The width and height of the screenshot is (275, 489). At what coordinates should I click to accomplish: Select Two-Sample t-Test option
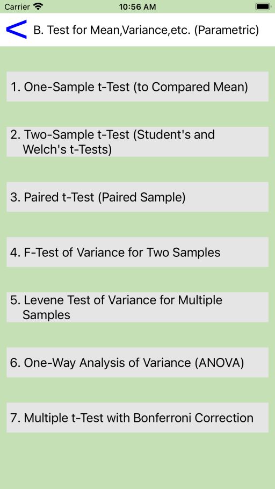(137, 142)
